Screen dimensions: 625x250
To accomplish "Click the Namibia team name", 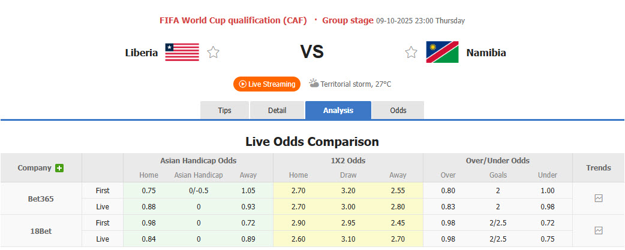I will pos(486,53).
